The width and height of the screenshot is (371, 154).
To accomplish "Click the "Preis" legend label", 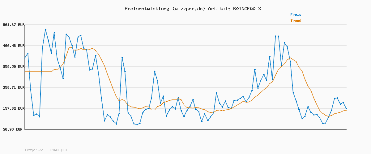I will click(296, 14).
